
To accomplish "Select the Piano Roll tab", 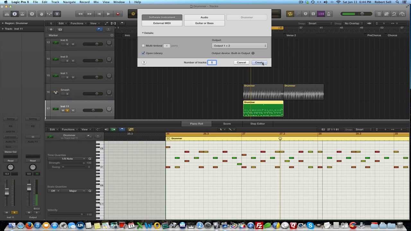I will coord(197,124).
